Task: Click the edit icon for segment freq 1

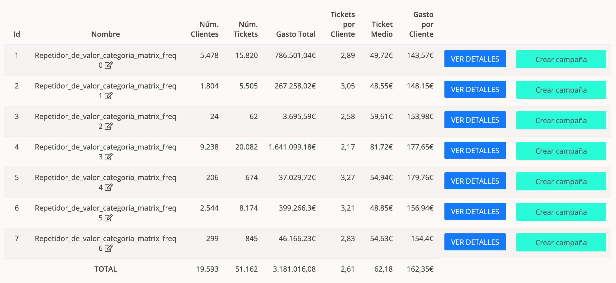Action: click(109, 96)
